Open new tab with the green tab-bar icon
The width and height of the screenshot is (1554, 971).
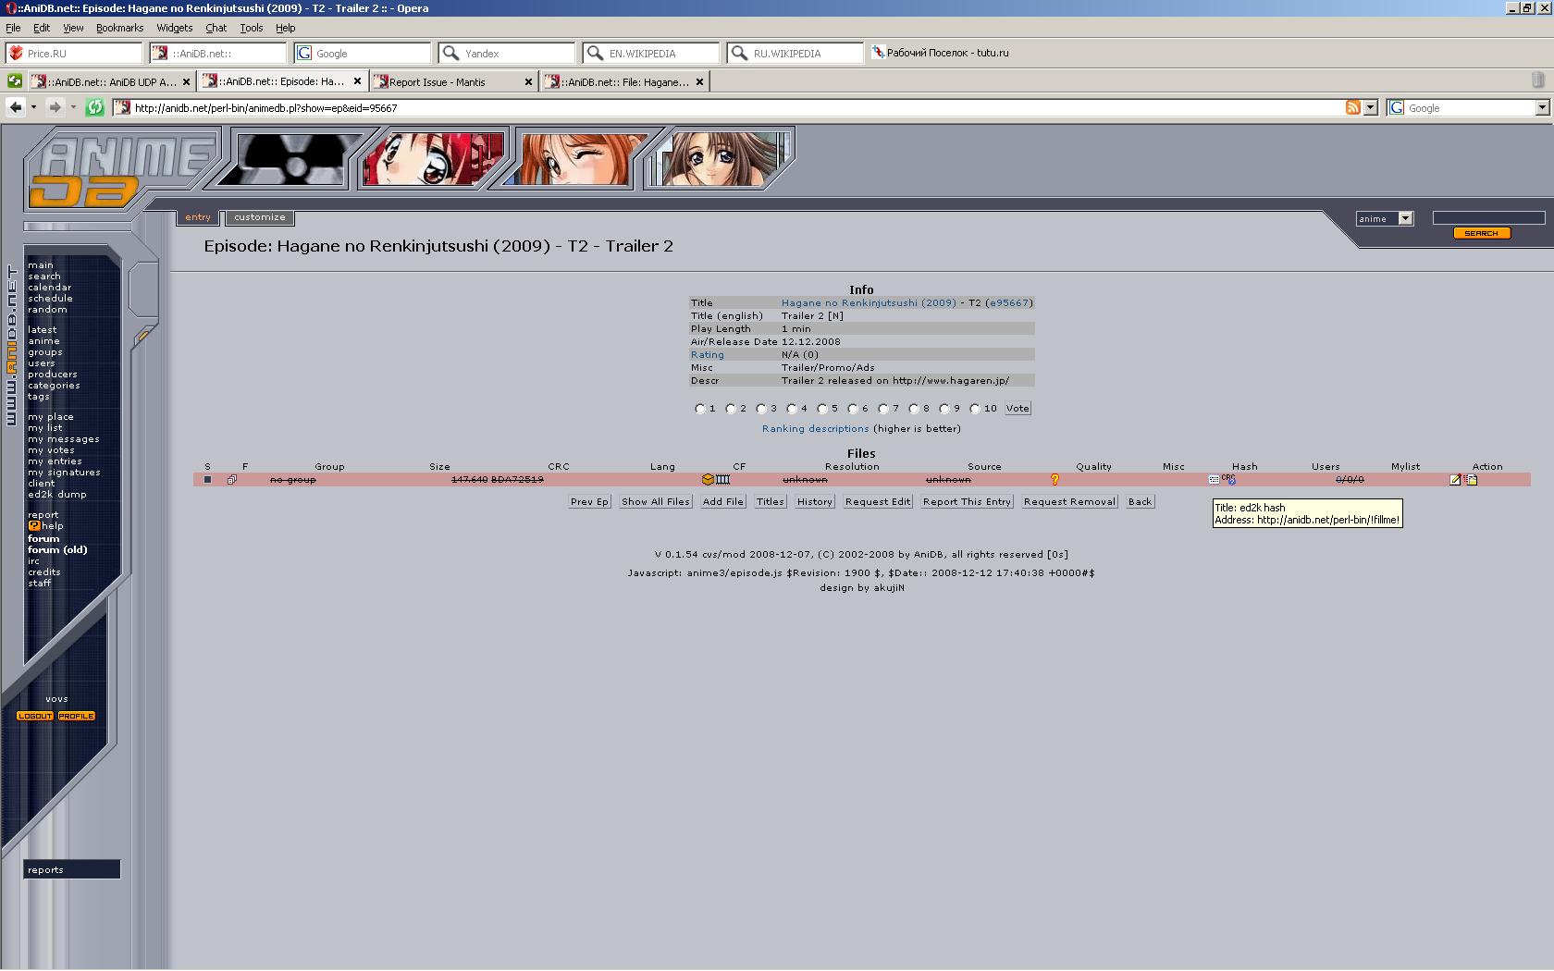15,81
